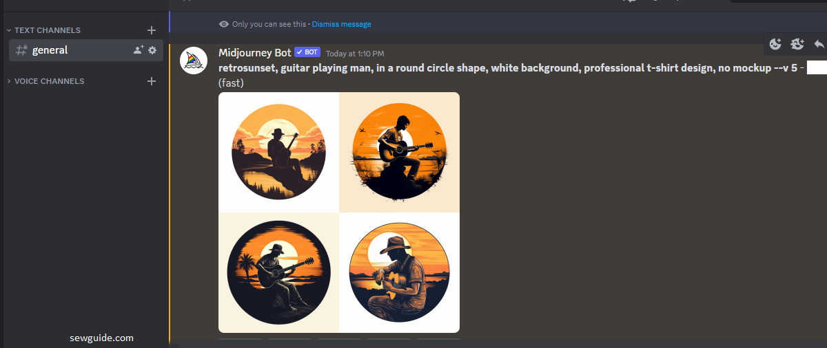Open the top-right orange guitarist image
This screenshot has width=827, height=348.
point(400,152)
